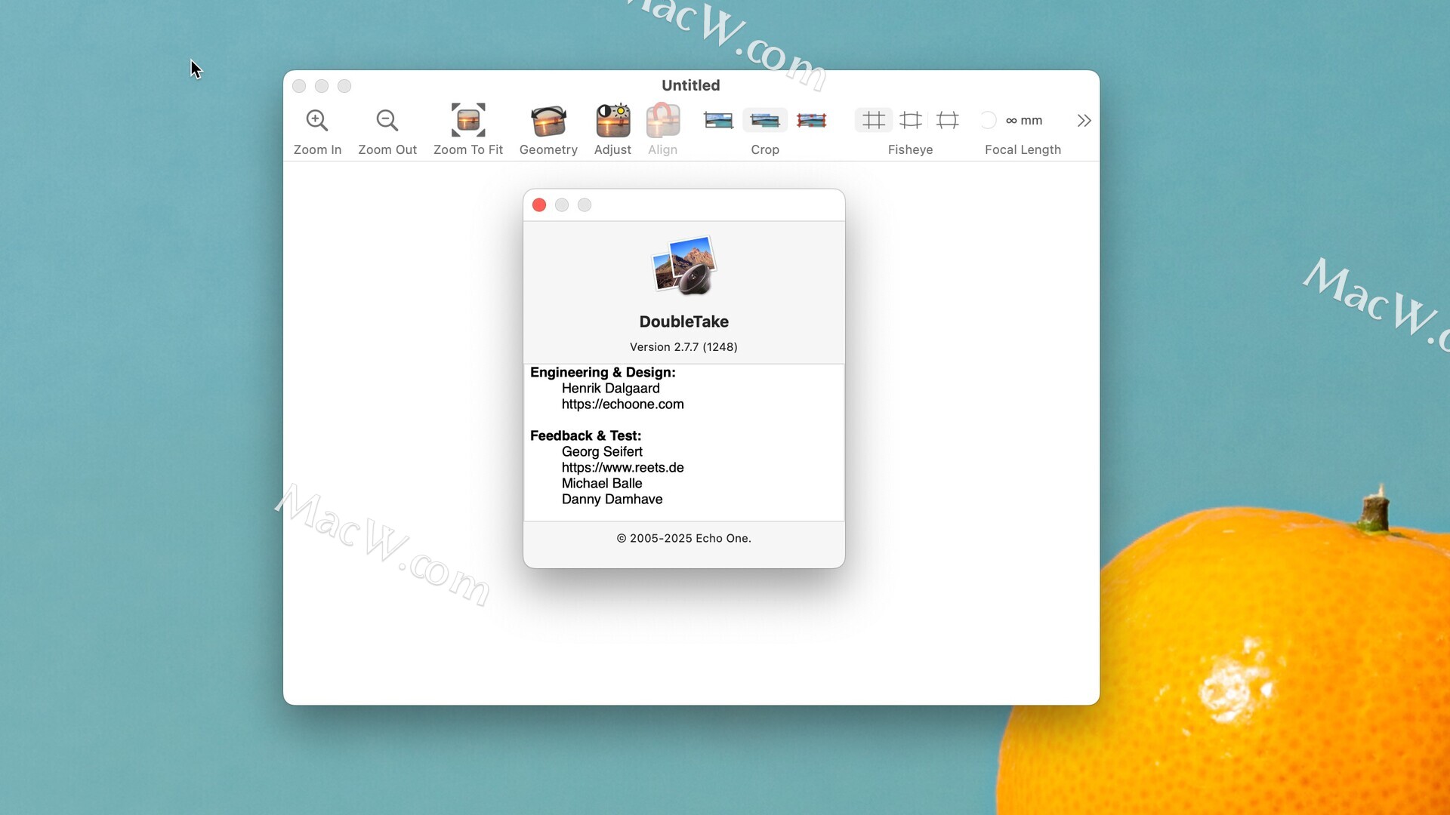The width and height of the screenshot is (1450, 815).
Task: Open the https://echoone.com link
Action: coord(623,404)
